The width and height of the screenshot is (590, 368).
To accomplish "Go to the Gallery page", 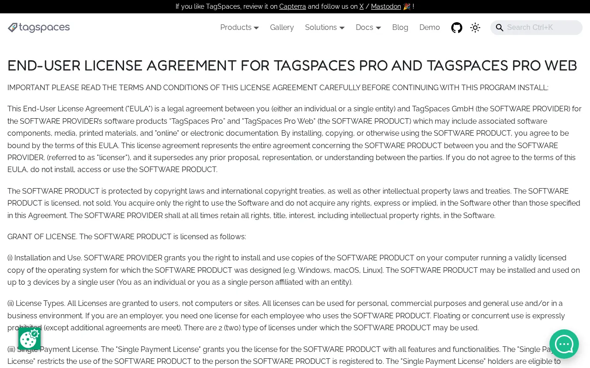I will (x=282, y=28).
